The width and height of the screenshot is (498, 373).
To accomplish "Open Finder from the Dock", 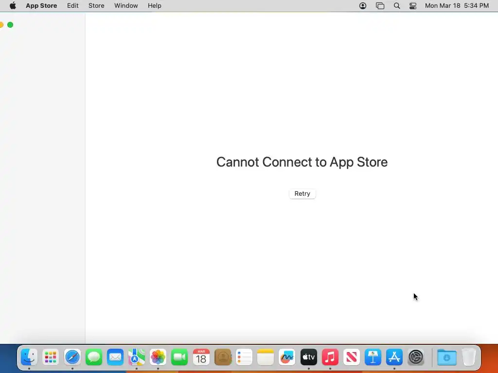I will point(29,357).
